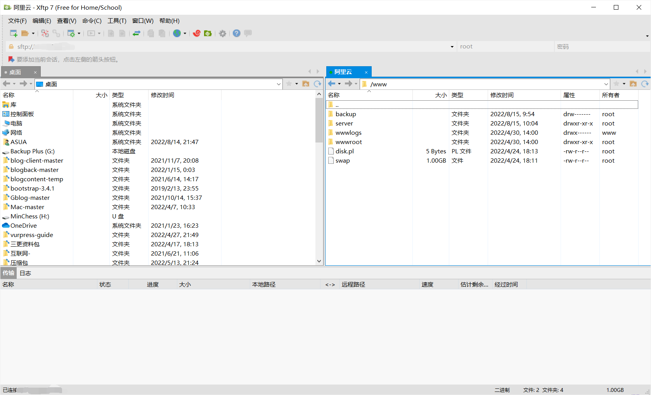
Task: Open the dropdown next to the globe icon
Action: pyautogui.click(x=185, y=33)
